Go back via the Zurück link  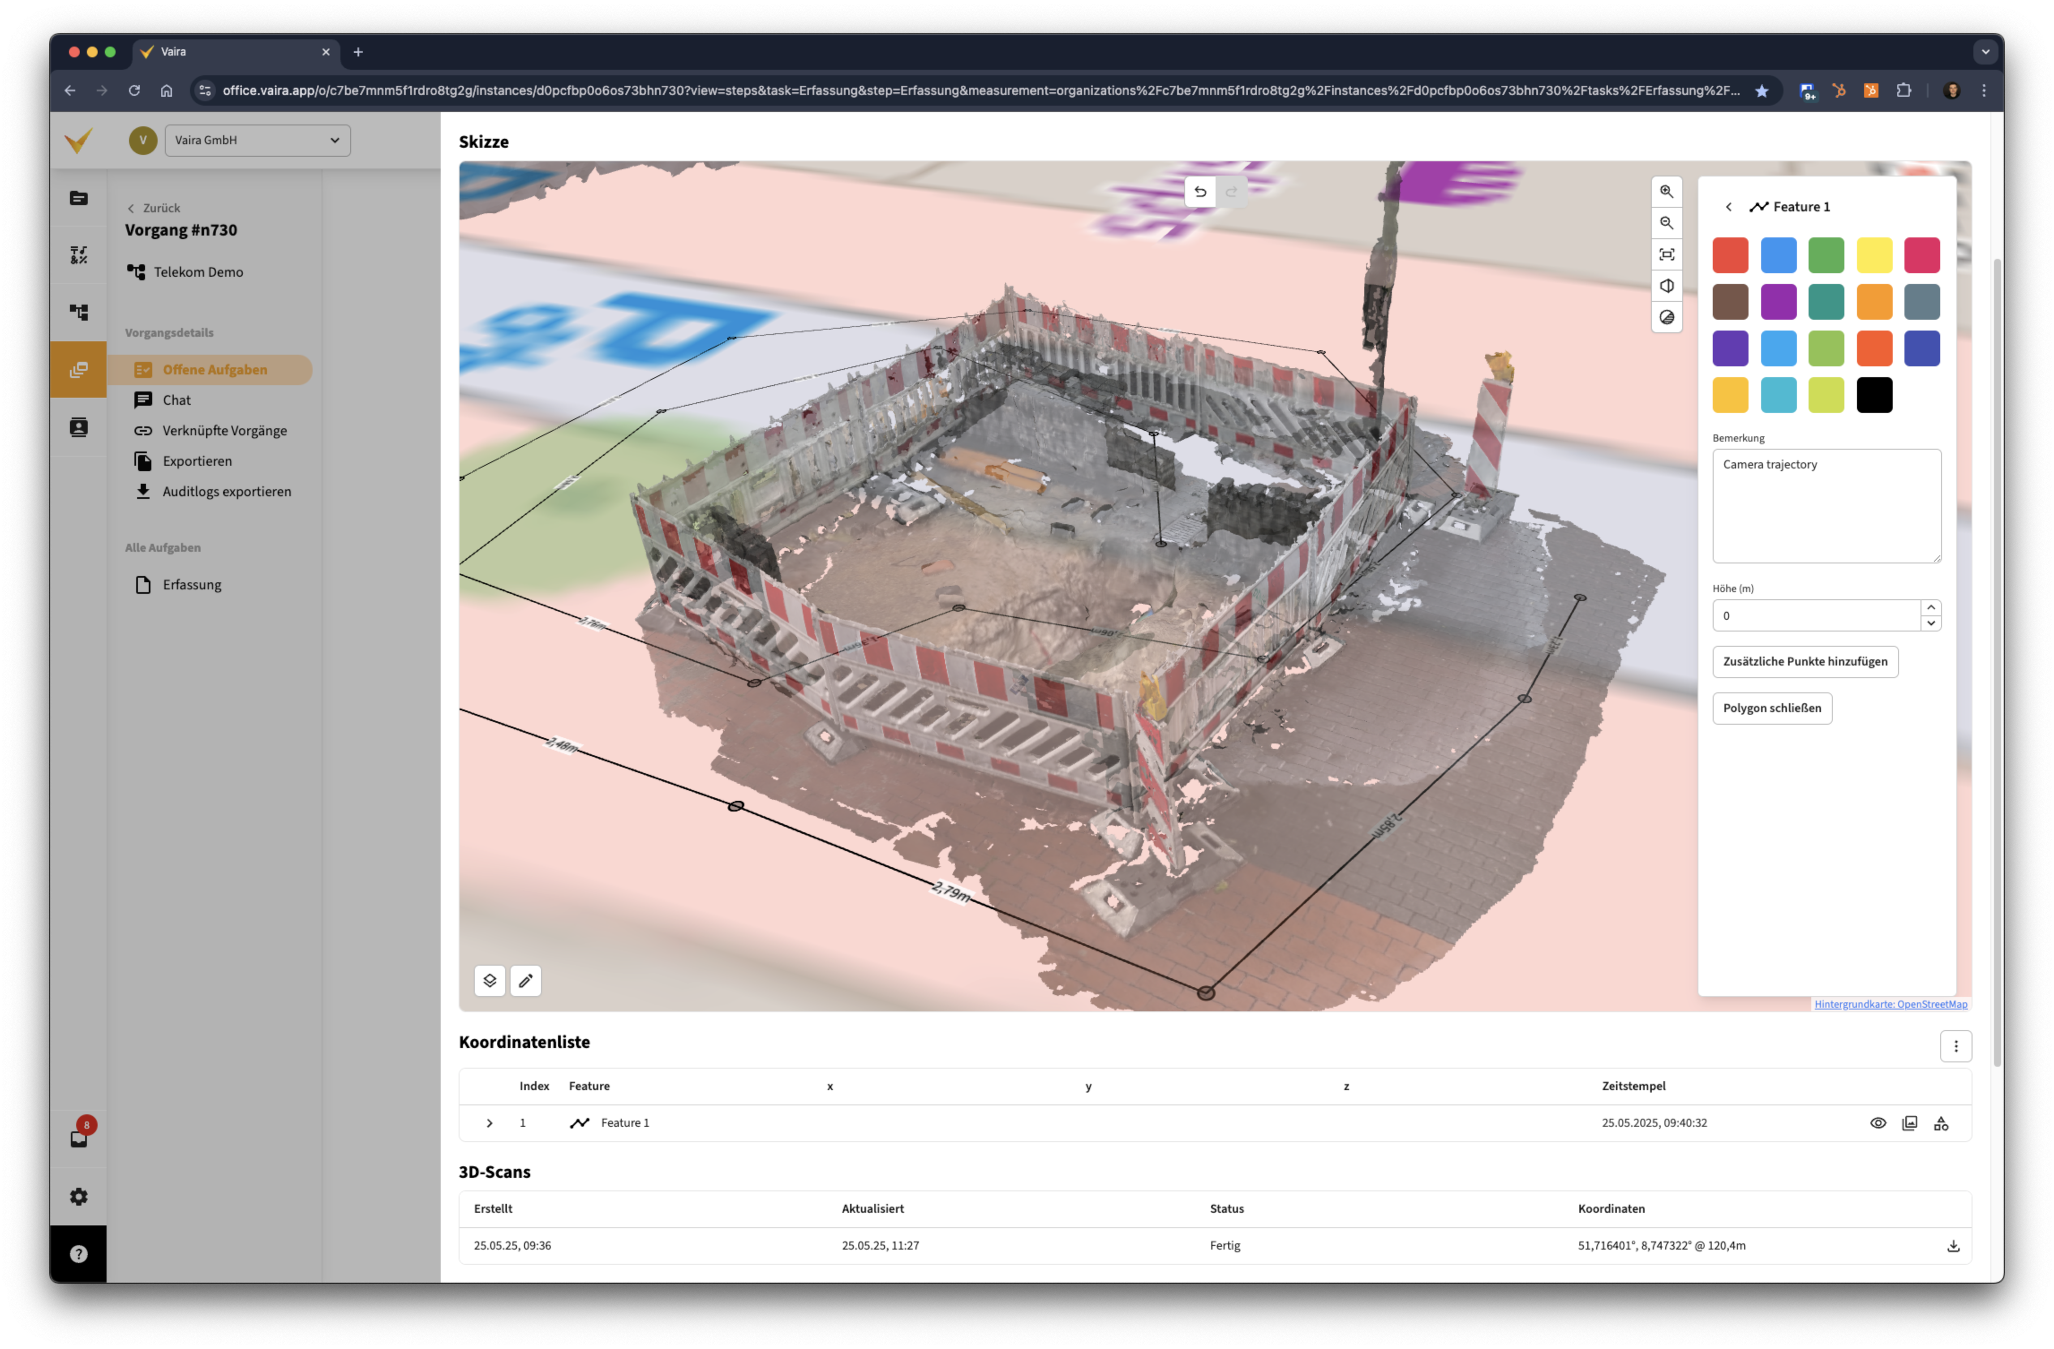[154, 208]
